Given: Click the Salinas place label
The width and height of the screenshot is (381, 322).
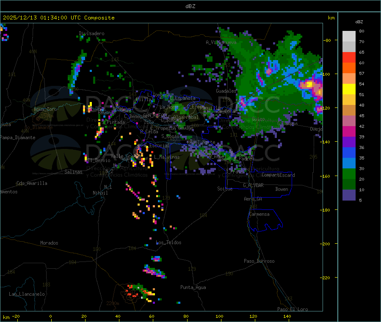Looking at the screenshot, I should click(73, 172).
